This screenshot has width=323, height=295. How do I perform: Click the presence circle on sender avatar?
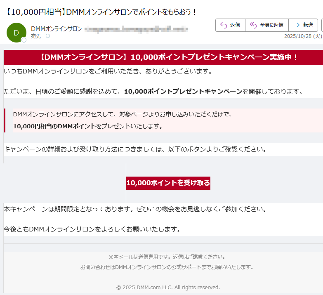click(x=24, y=40)
